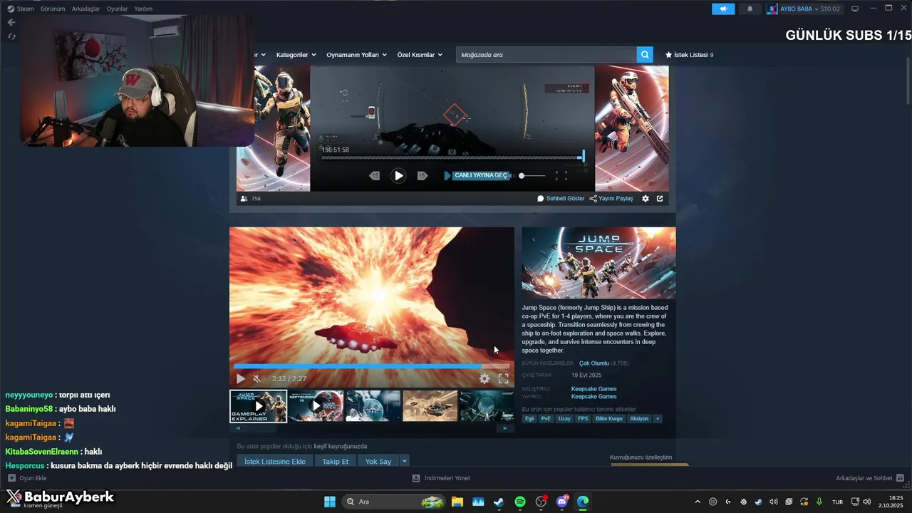Click İstek Listesine Ekle button

pos(275,461)
